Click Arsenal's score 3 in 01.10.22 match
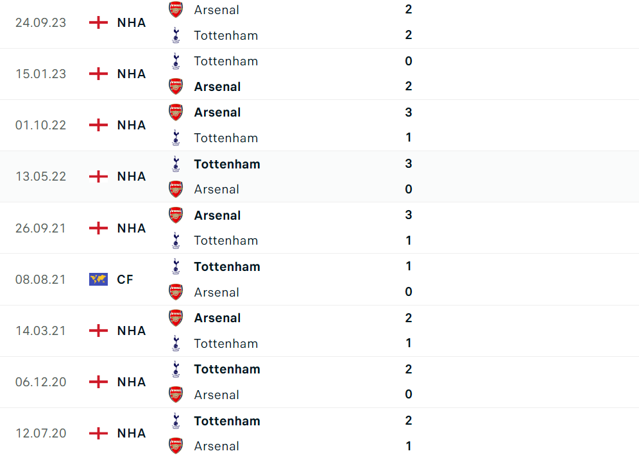The width and height of the screenshot is (639, 458). coord(409,112)
